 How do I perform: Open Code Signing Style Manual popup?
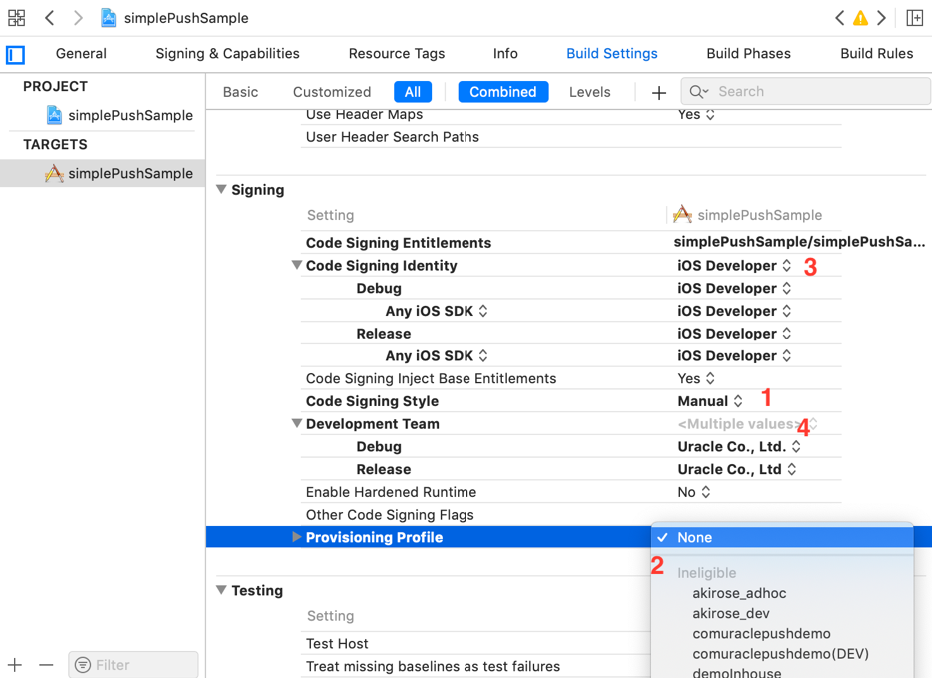(710, 401)
